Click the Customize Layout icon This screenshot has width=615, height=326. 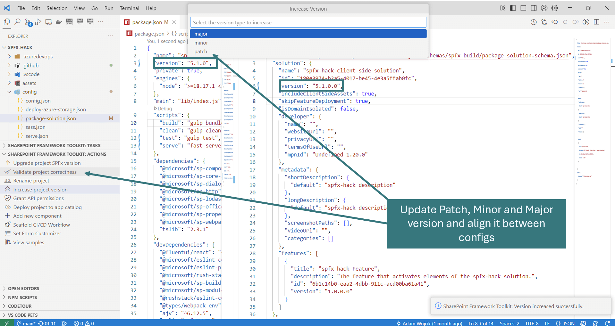[x=502, y=8]
